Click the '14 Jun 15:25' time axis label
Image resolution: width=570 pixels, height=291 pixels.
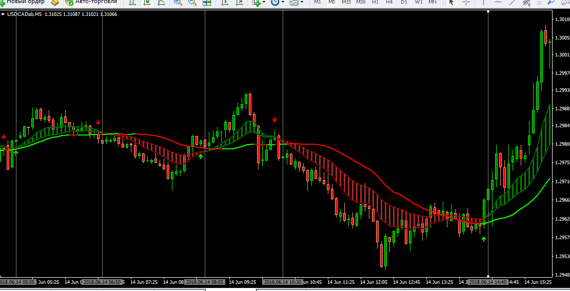coord(538,282)
